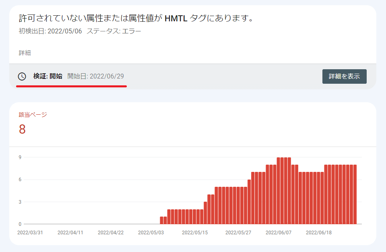Click the leftmost red bar in the chart
This screenshot has height=252, width=386.
(162, 220)
